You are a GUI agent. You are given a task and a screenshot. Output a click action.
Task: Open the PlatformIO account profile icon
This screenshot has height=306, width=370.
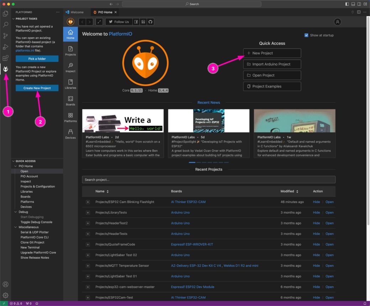pos(337,22)
